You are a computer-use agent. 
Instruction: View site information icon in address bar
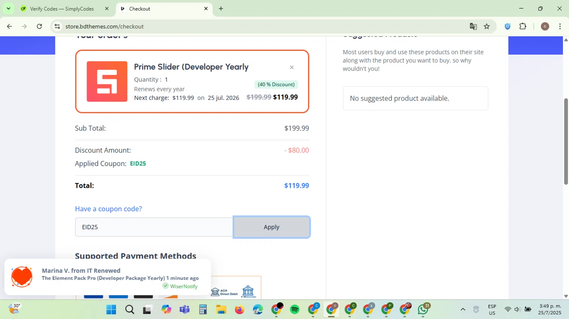pyautogui.click(x=57, y=26)
